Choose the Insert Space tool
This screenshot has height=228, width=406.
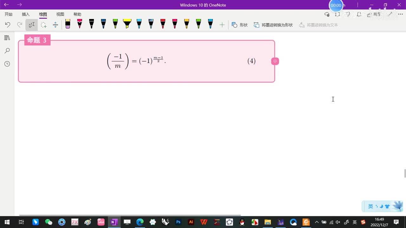[56, 25]
